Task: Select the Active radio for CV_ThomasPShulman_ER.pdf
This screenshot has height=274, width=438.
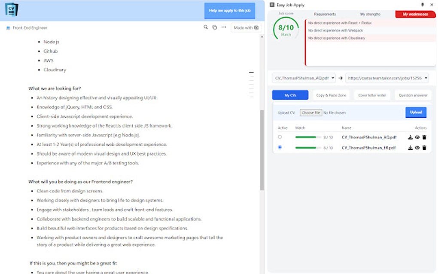Action: [x=280, y=148]
